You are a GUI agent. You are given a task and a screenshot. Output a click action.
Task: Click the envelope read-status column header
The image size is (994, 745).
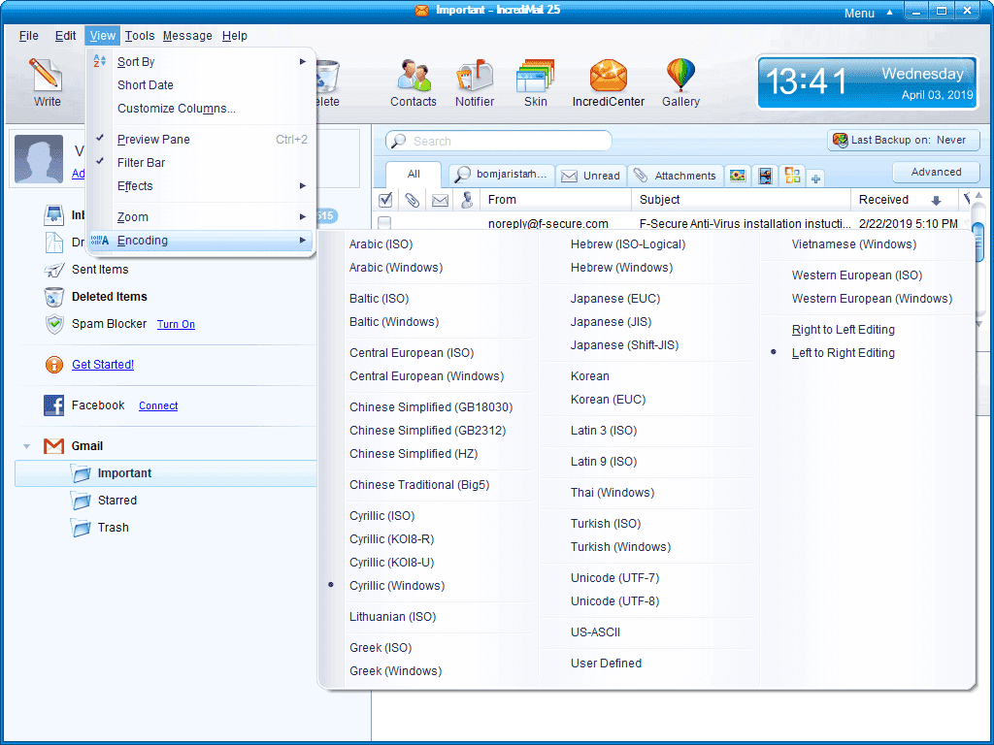click(x=440, y=200)
